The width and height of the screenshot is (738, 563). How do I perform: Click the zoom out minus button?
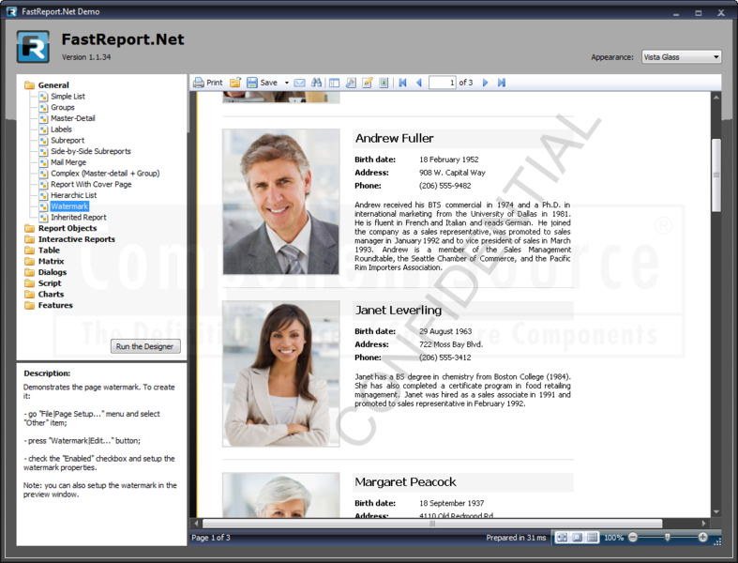pos(633,537)
